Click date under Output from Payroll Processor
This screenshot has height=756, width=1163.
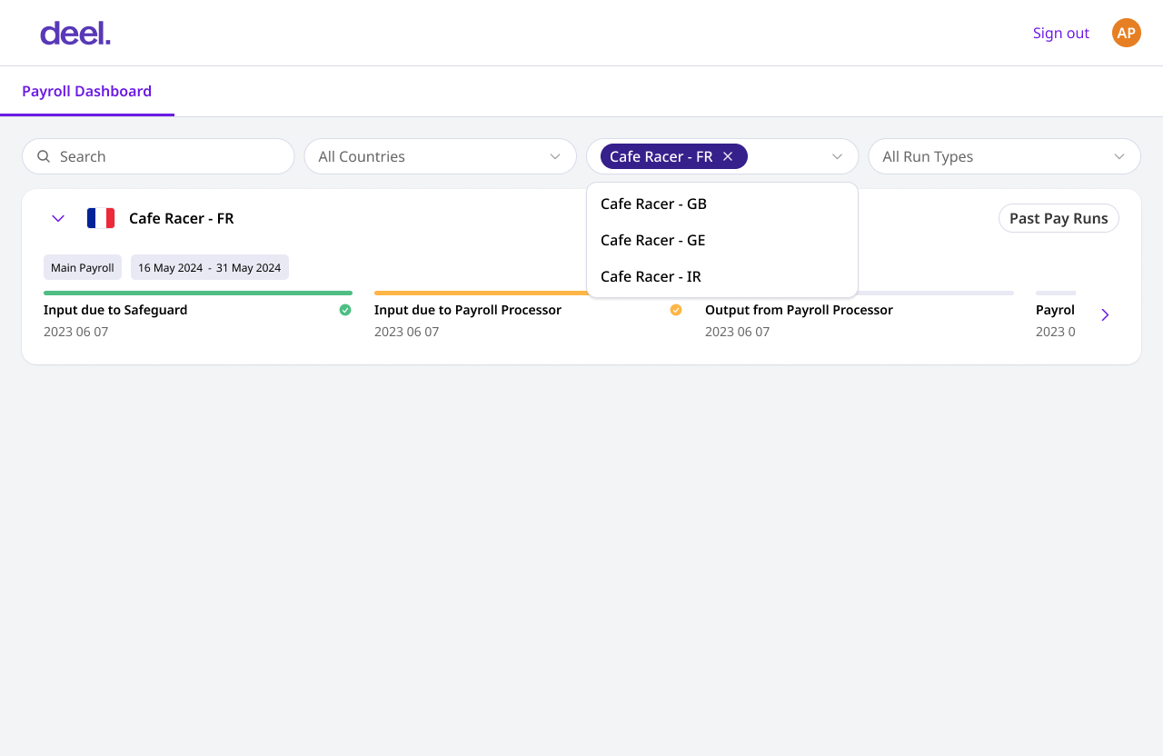tap(737, 332)
